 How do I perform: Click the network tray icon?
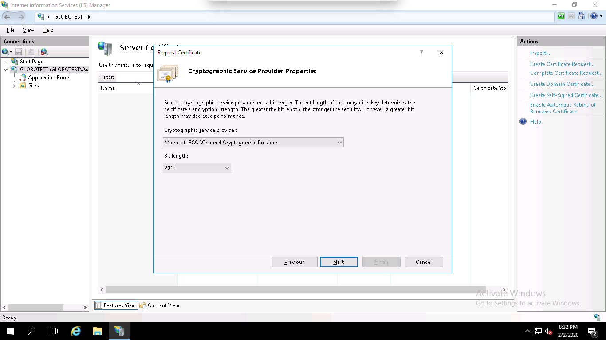[538, 331]
